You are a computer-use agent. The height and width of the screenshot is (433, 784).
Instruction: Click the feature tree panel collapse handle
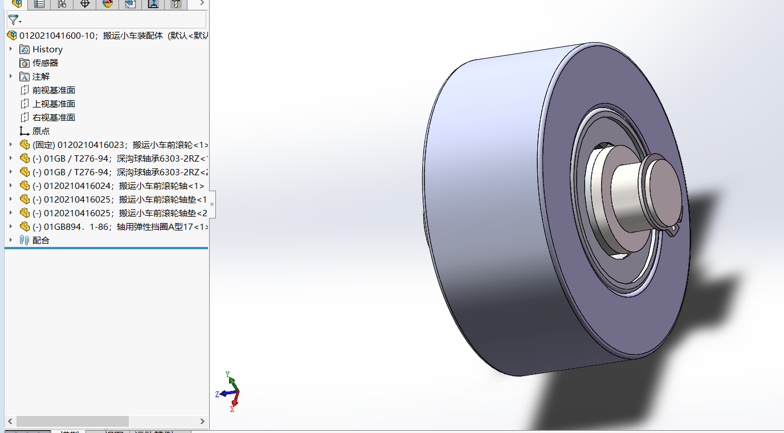(x=212, y=204)
